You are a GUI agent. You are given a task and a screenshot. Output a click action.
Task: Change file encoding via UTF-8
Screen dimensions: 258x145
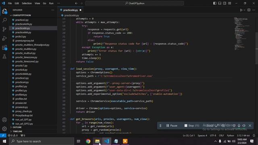click(213, 135)
